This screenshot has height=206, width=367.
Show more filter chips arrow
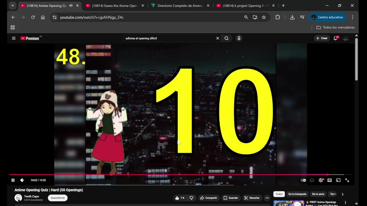pos(342,194)
